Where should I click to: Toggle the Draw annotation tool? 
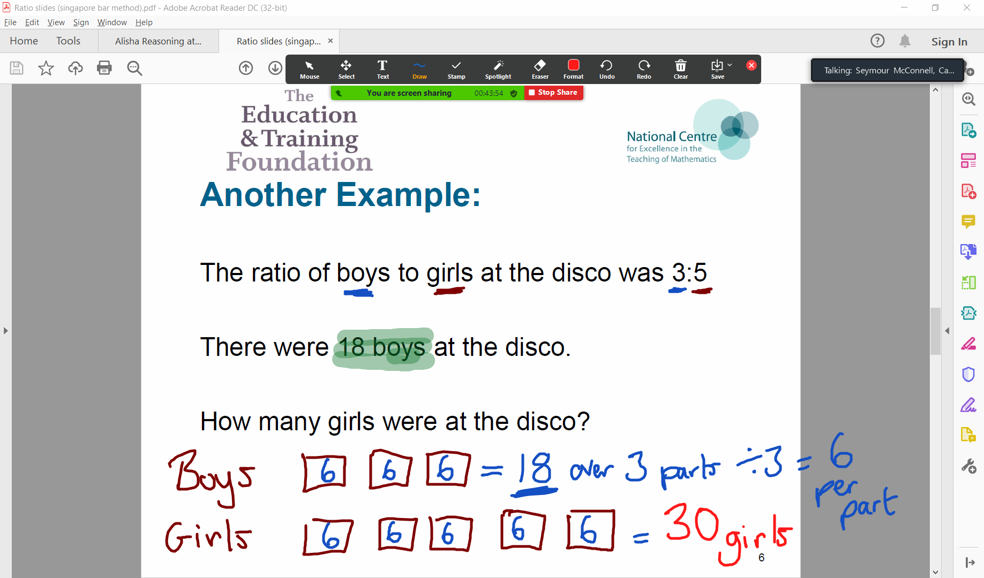point(419,69)
